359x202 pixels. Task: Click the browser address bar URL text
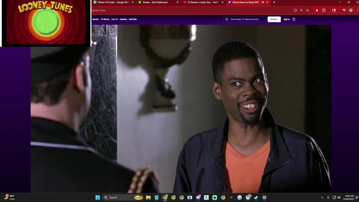98,10
